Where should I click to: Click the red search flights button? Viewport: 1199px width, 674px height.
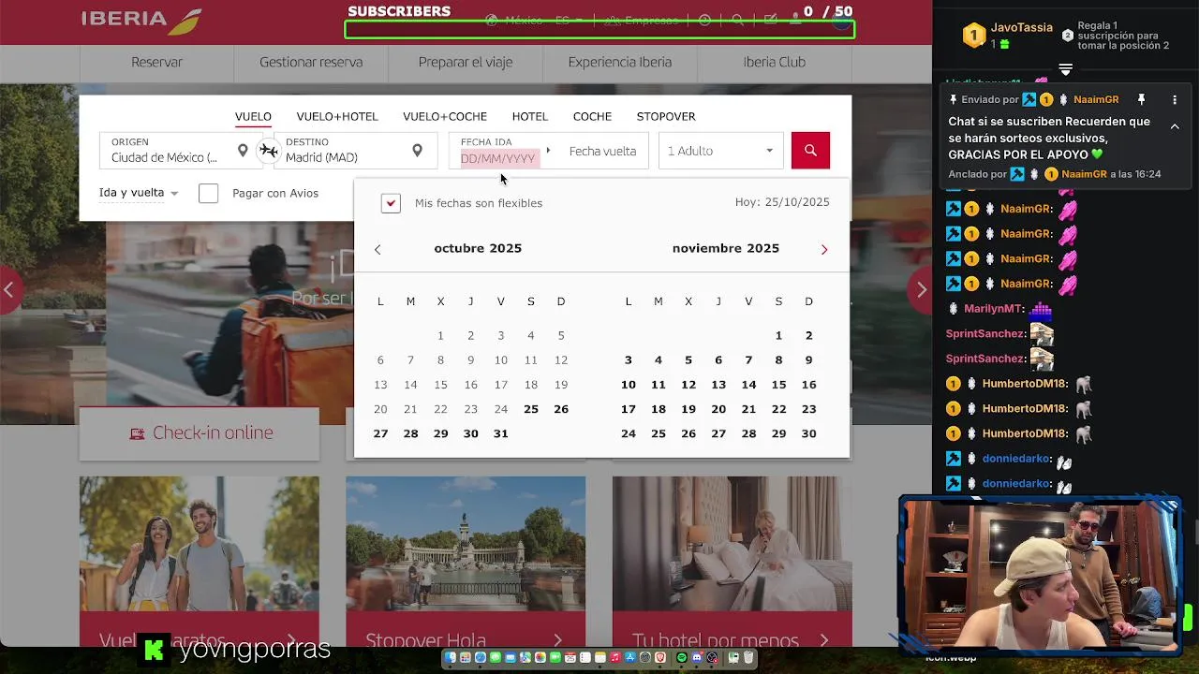[810, 151]
